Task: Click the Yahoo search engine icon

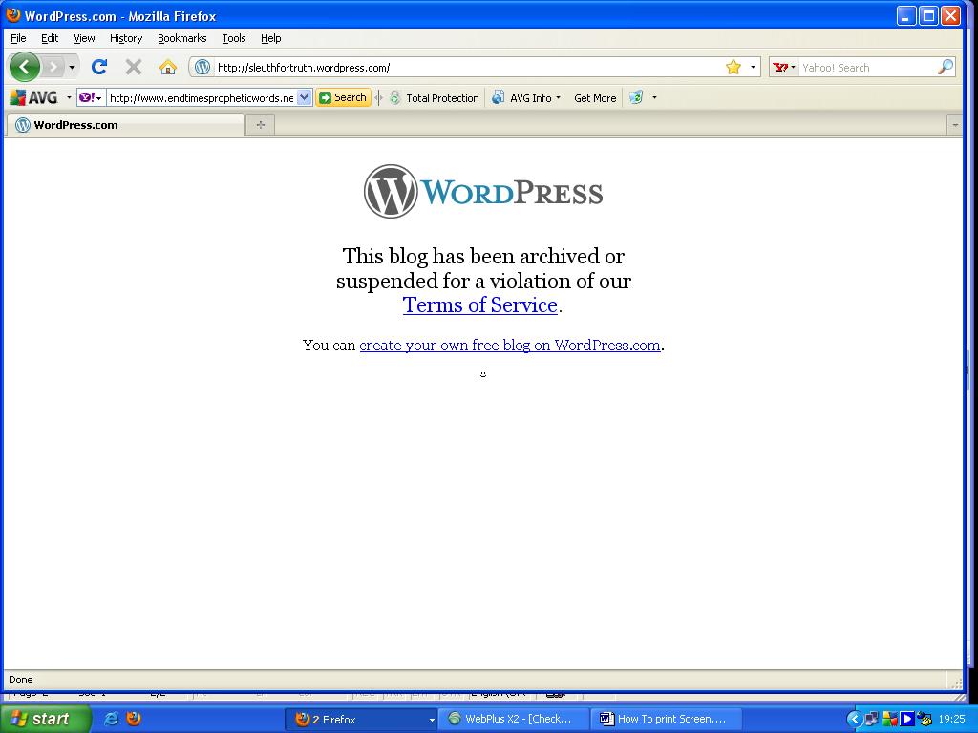Action: pyautogui.click(x=780, y=68)
